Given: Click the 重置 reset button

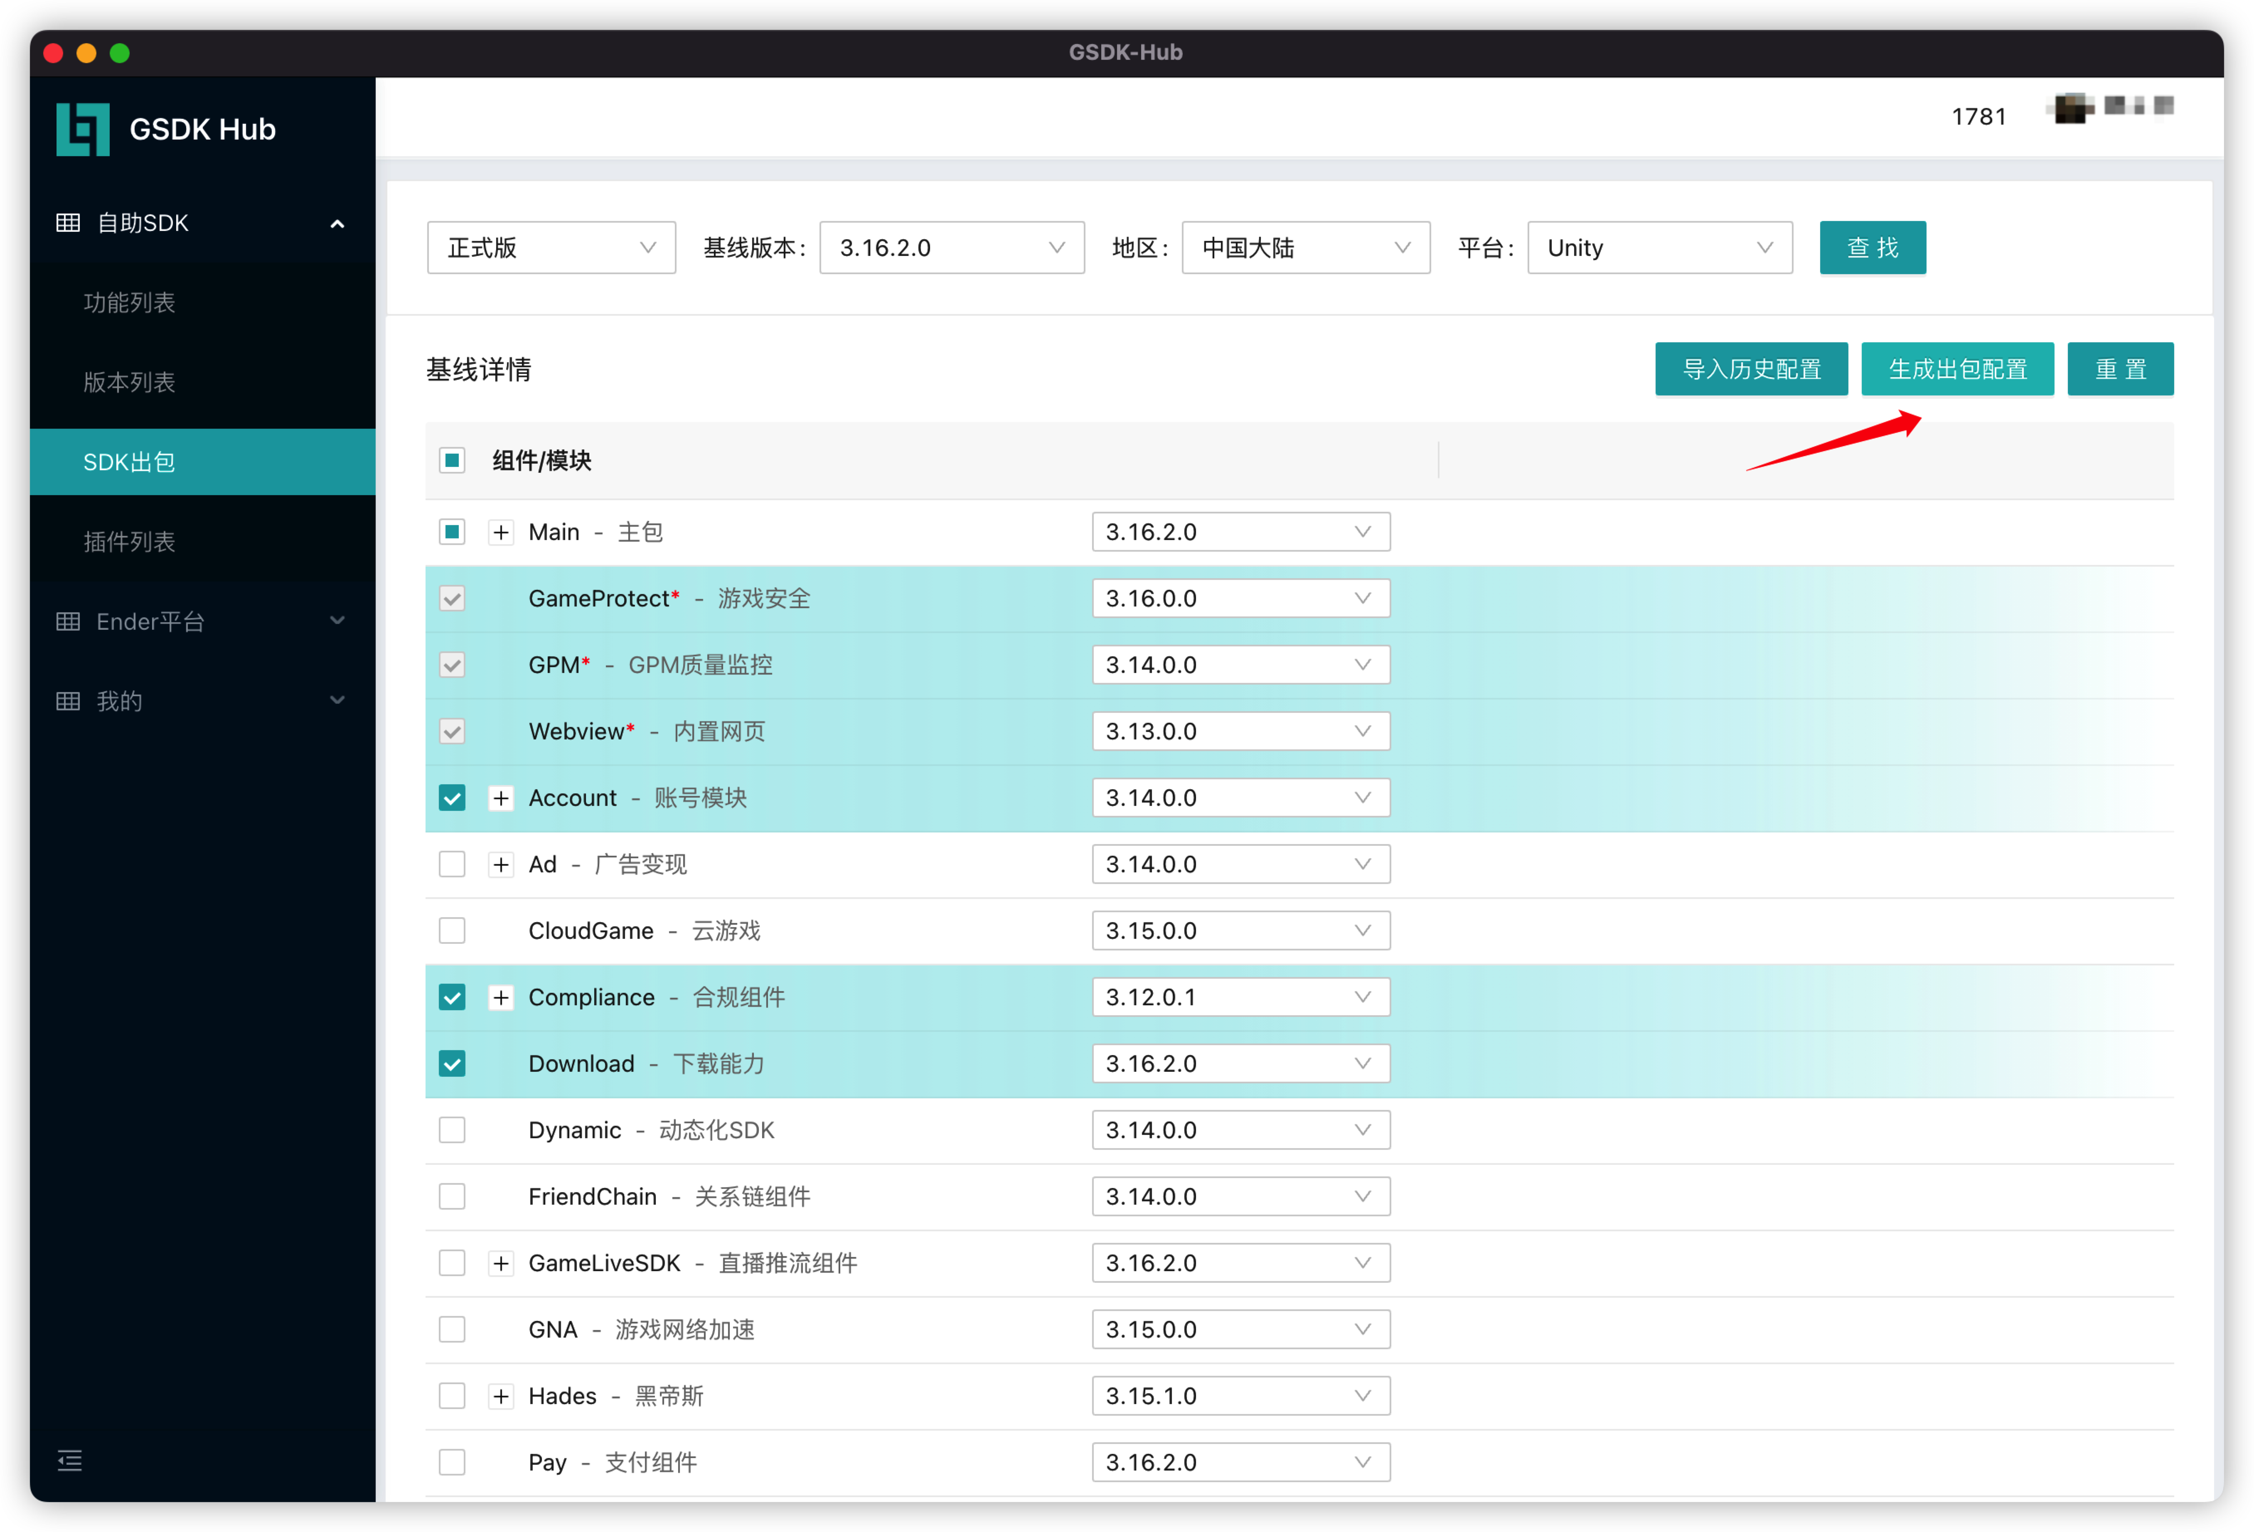Looking at the screenshot, I should 2120,369.
